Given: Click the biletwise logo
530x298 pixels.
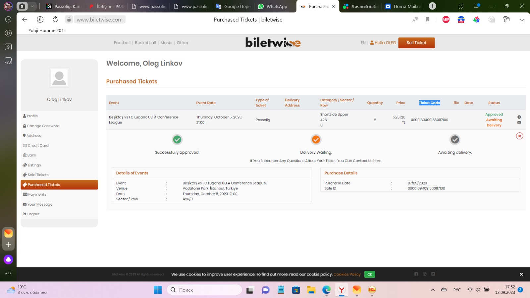Looking at the screenshot, I should point(273,43).
